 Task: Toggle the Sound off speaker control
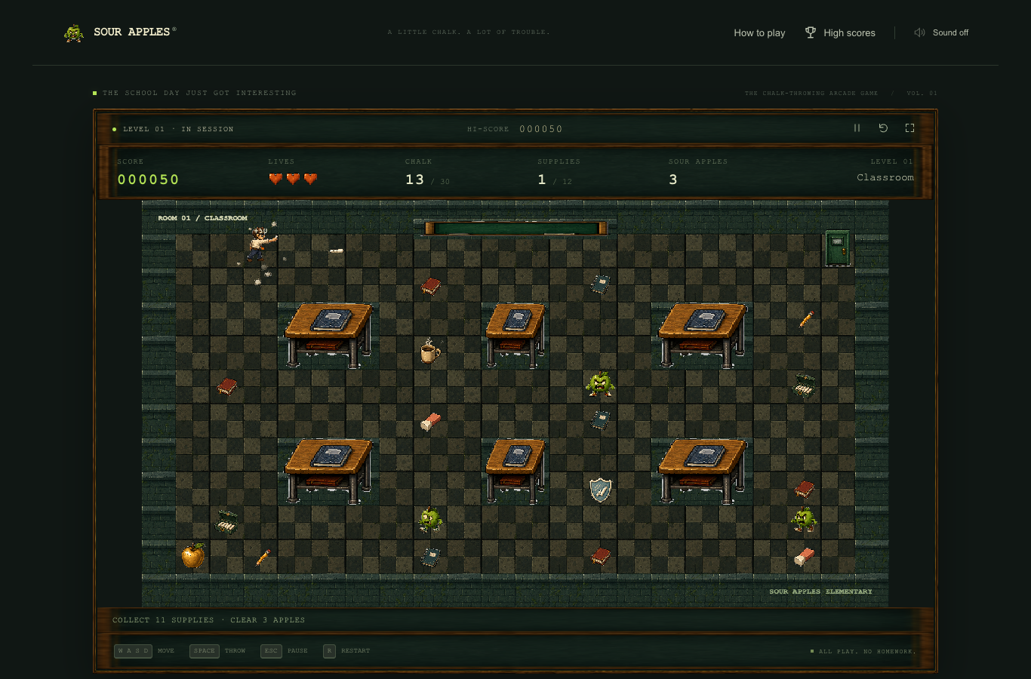click(x=941, y=32)
